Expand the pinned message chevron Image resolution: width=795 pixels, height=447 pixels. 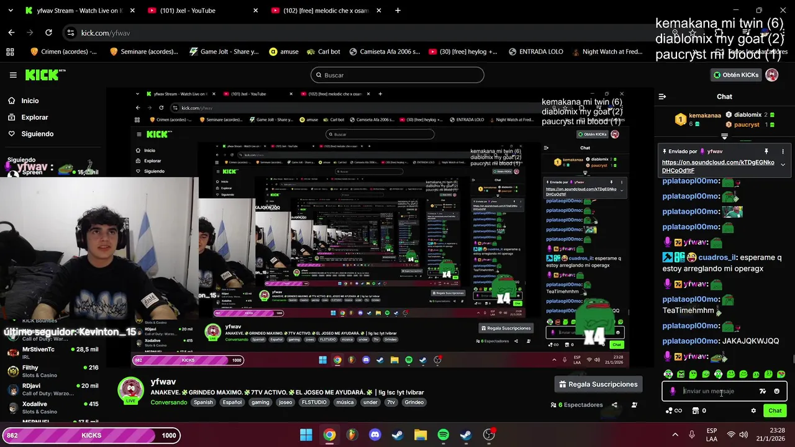click(783, 165)
